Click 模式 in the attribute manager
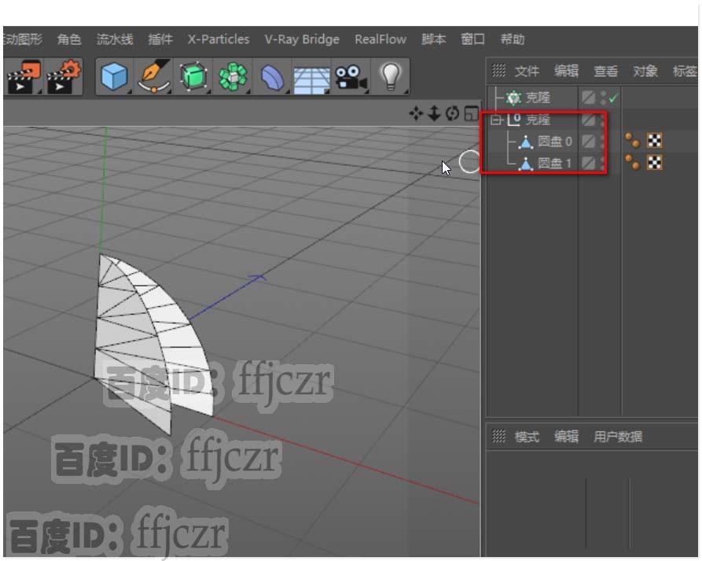 pos(527,437)
